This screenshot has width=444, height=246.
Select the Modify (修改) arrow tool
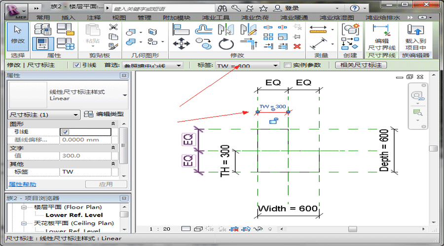[x=18, y=34]
